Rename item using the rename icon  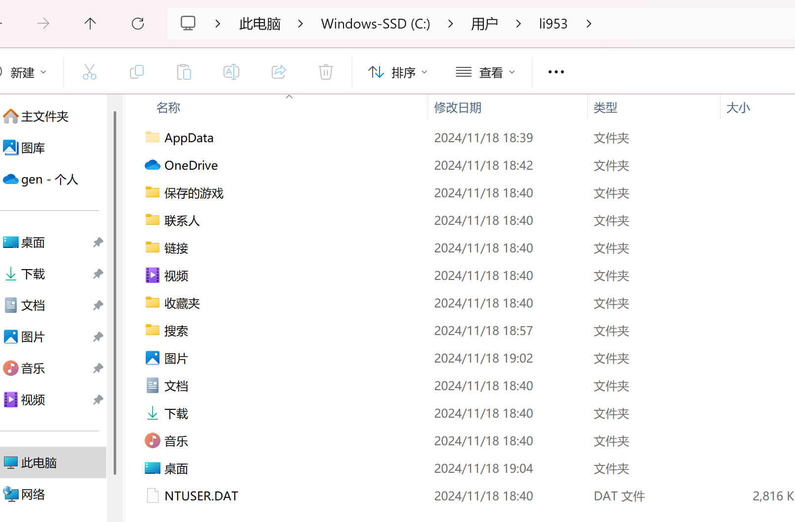231,72
